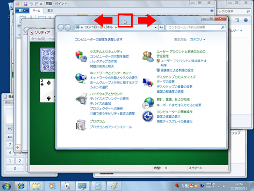Open the 時計、言語、および地域 globe-clock icon
Image resolution: width=254 pixels, height=191 pixels.
(x=148, y=103)
